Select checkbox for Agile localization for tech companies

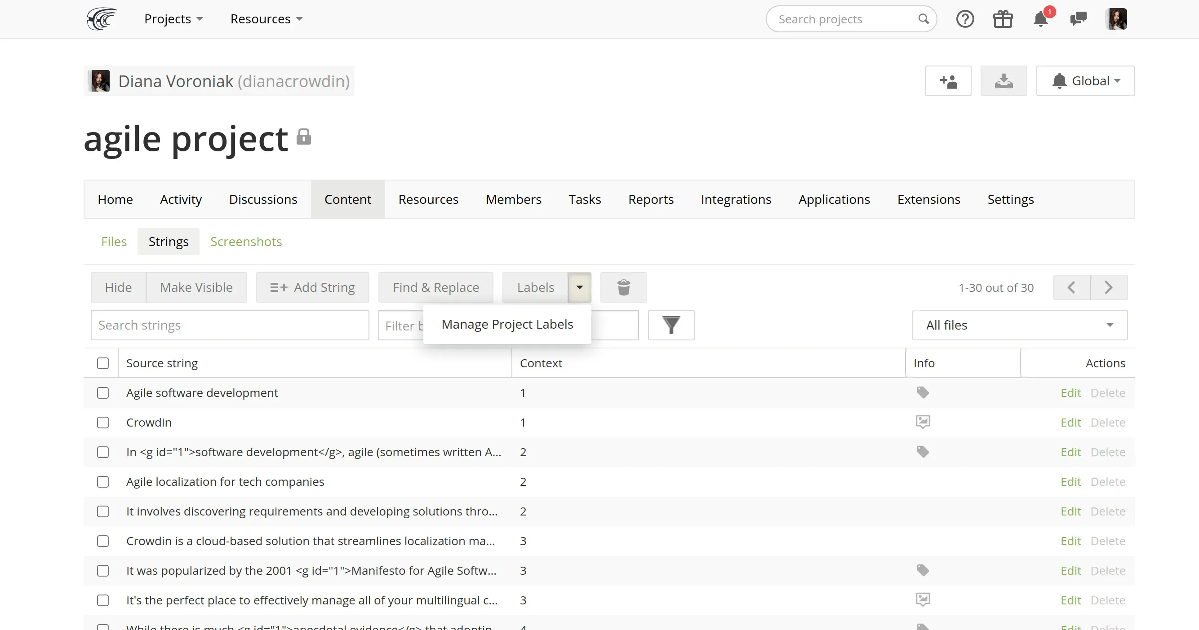pos(103,482)
